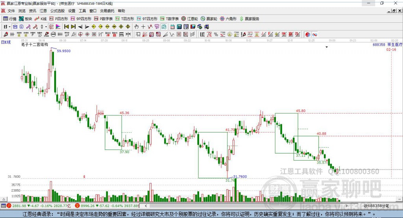Open the T四方形 tool
Viewport: 403px width, 218px height.
point(125,19)
